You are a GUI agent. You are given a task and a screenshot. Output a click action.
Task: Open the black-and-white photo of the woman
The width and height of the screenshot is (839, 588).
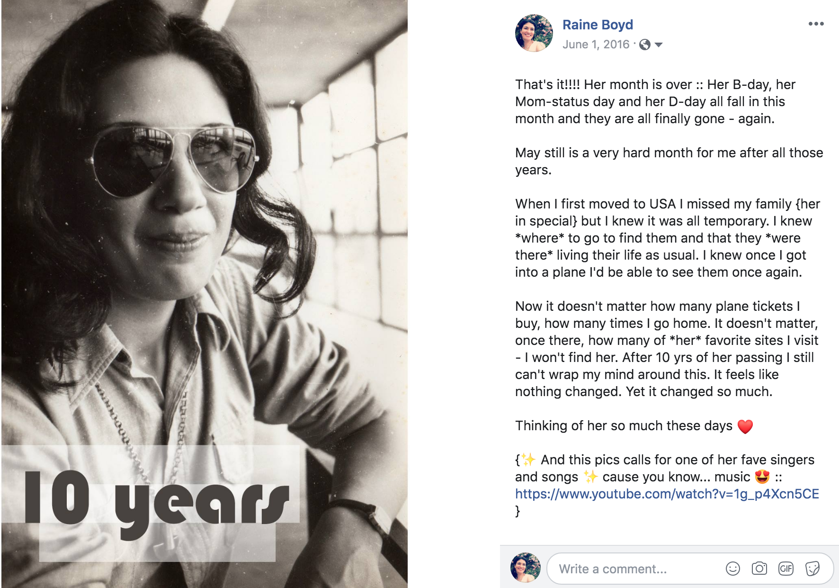click(x=205, y=237)
